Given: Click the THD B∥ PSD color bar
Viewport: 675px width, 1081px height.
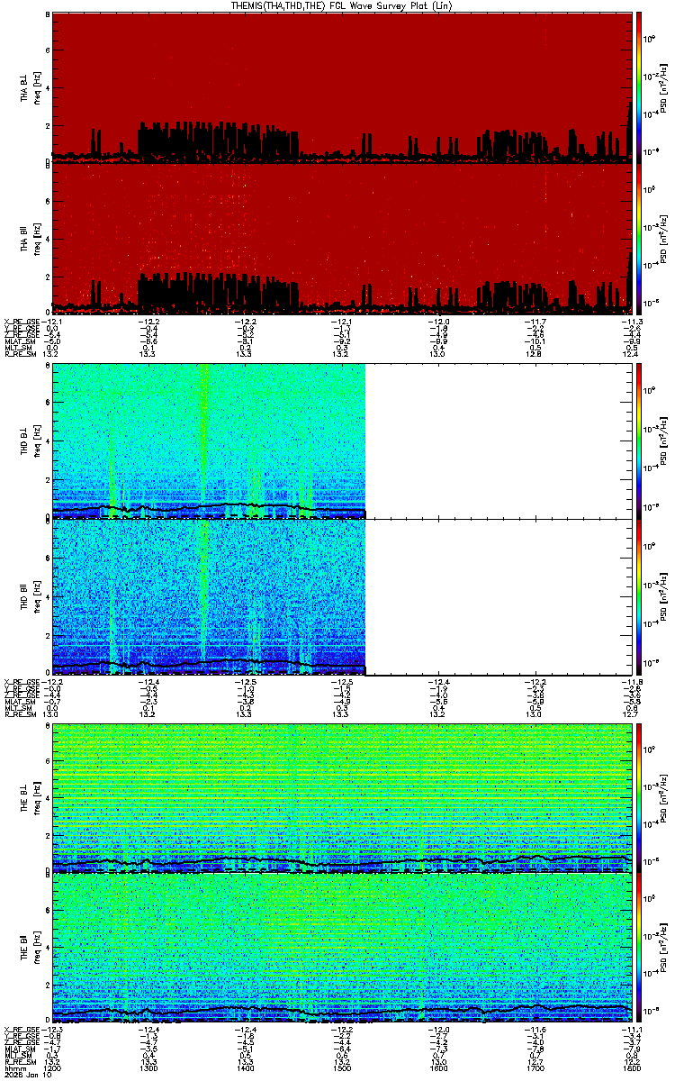Looking at the screenshot, I should click(x=640, y=595).
